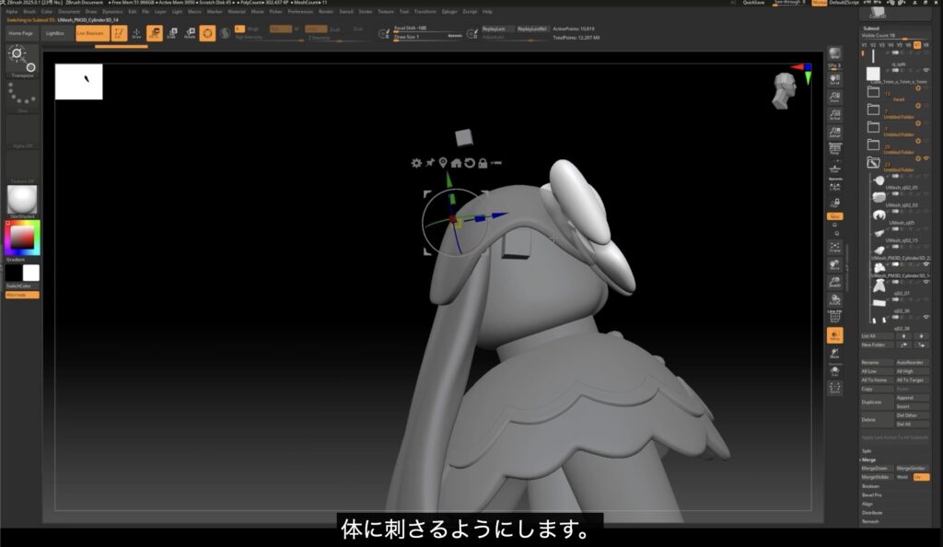
Task: Click the Zoom canvas icon
Action: [834, 97]
